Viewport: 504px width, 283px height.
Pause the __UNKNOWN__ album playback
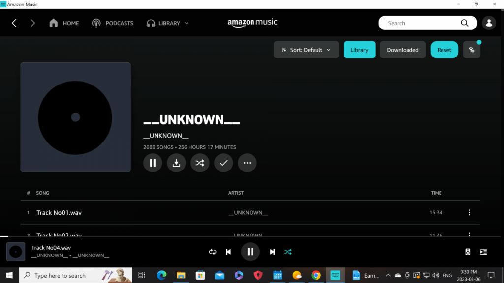coord(153,163)
